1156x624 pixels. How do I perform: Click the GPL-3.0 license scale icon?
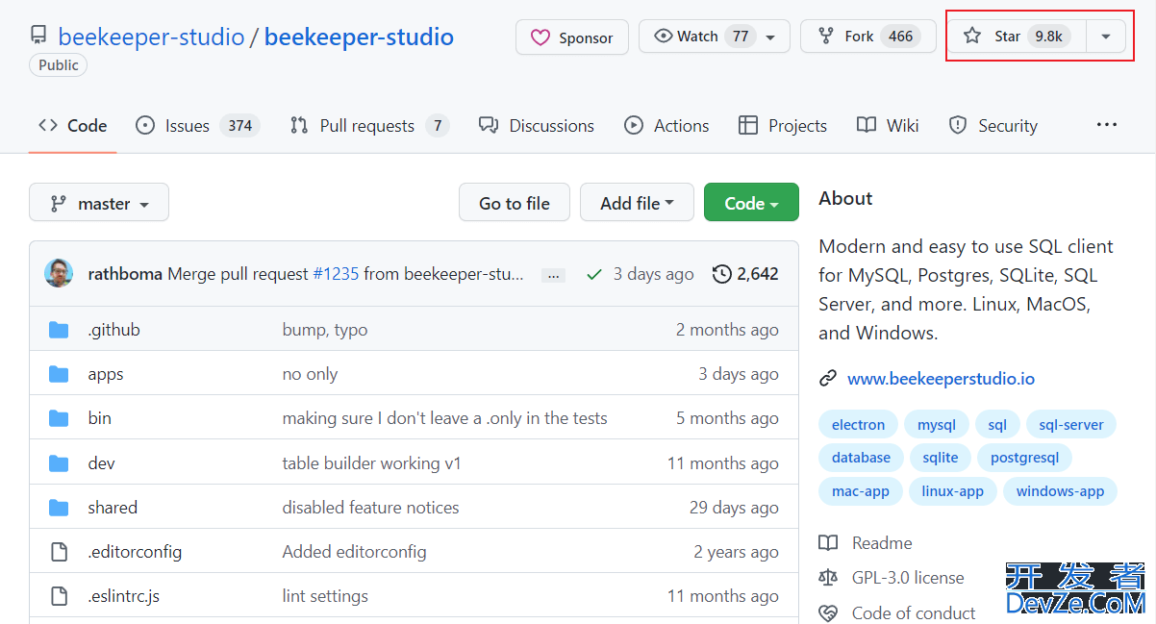click(828, 578)
